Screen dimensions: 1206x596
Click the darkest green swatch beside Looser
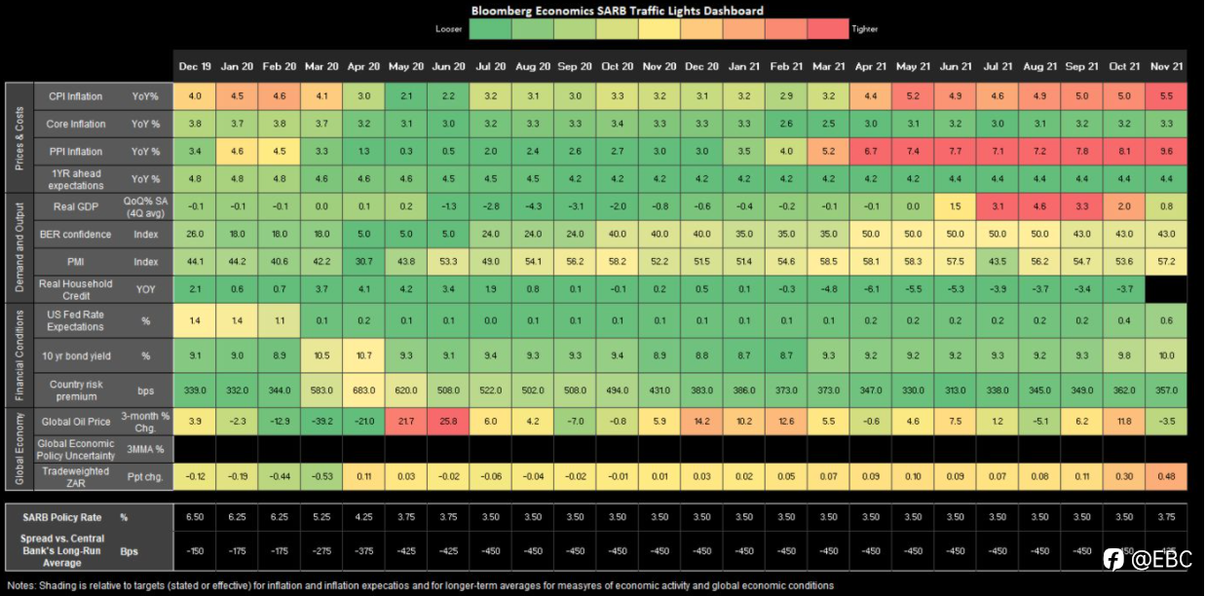(x=488, y=30)
